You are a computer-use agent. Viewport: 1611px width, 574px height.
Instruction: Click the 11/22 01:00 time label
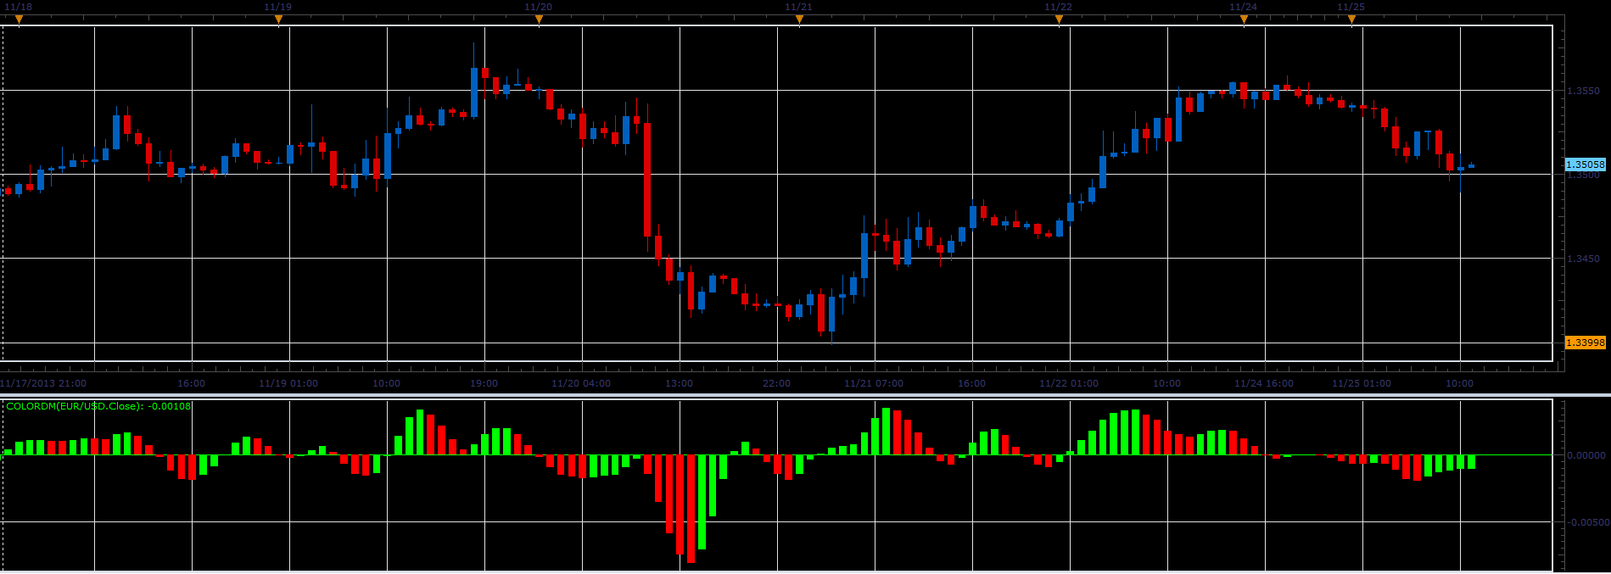tap(1069, 383)
